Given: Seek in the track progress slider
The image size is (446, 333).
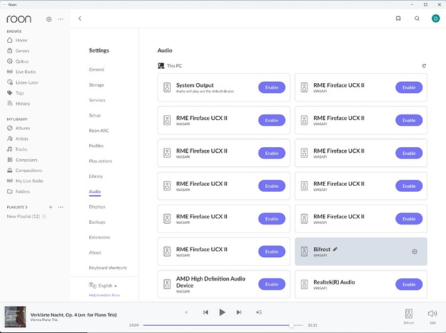Looking at the screenshot, I should (x=223, y=325).
